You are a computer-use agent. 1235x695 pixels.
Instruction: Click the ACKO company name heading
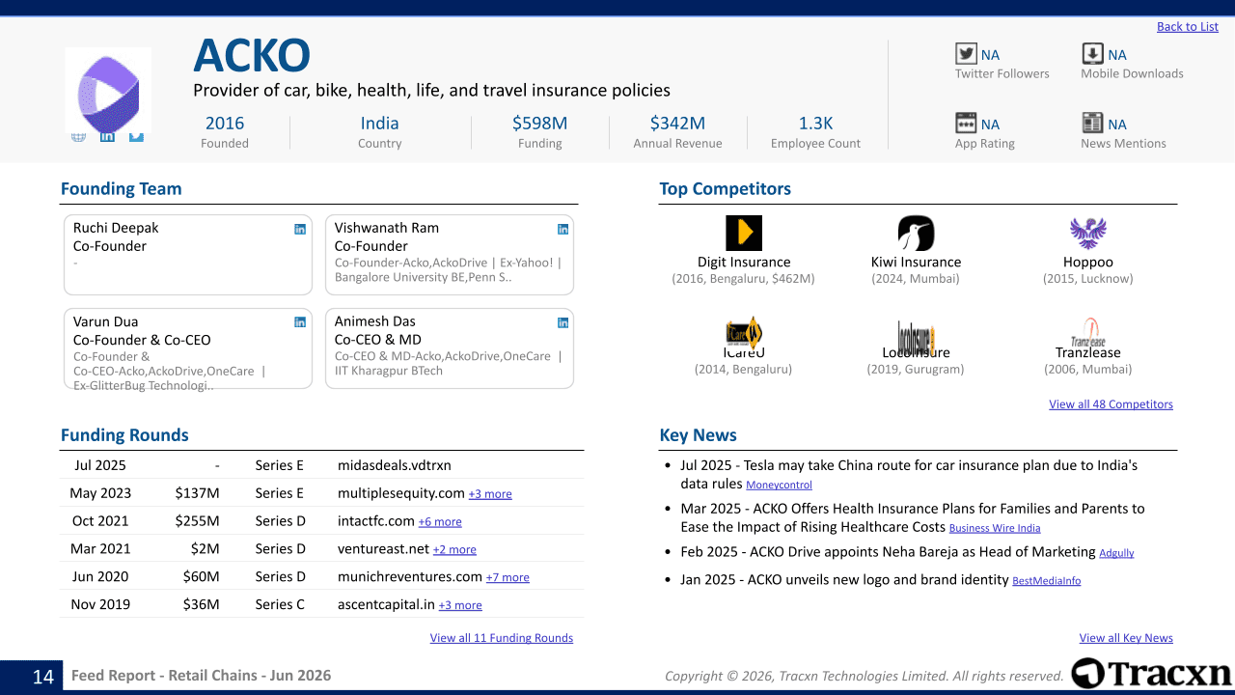pyautogui.click(x=252, y=56)
